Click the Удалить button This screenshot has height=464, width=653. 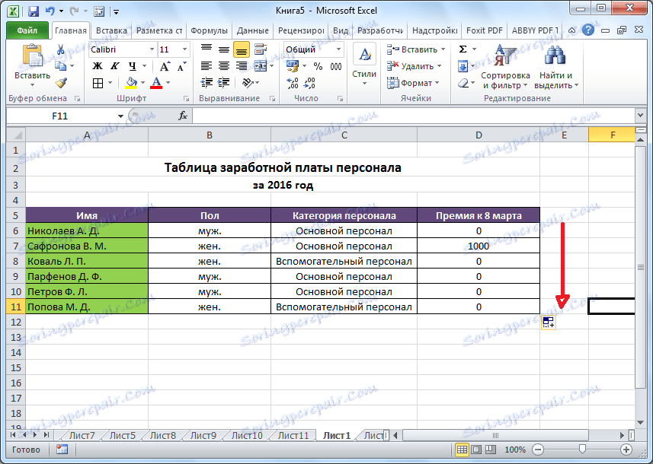pyautogui.click(x=415, y=66)
